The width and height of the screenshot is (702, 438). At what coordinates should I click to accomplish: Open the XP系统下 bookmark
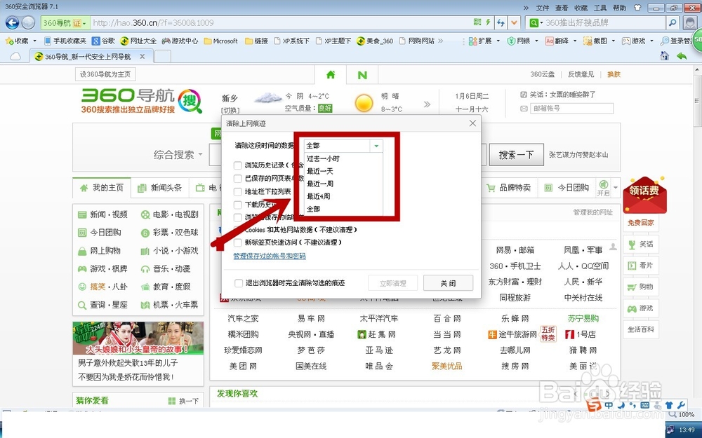pos(291,41)
